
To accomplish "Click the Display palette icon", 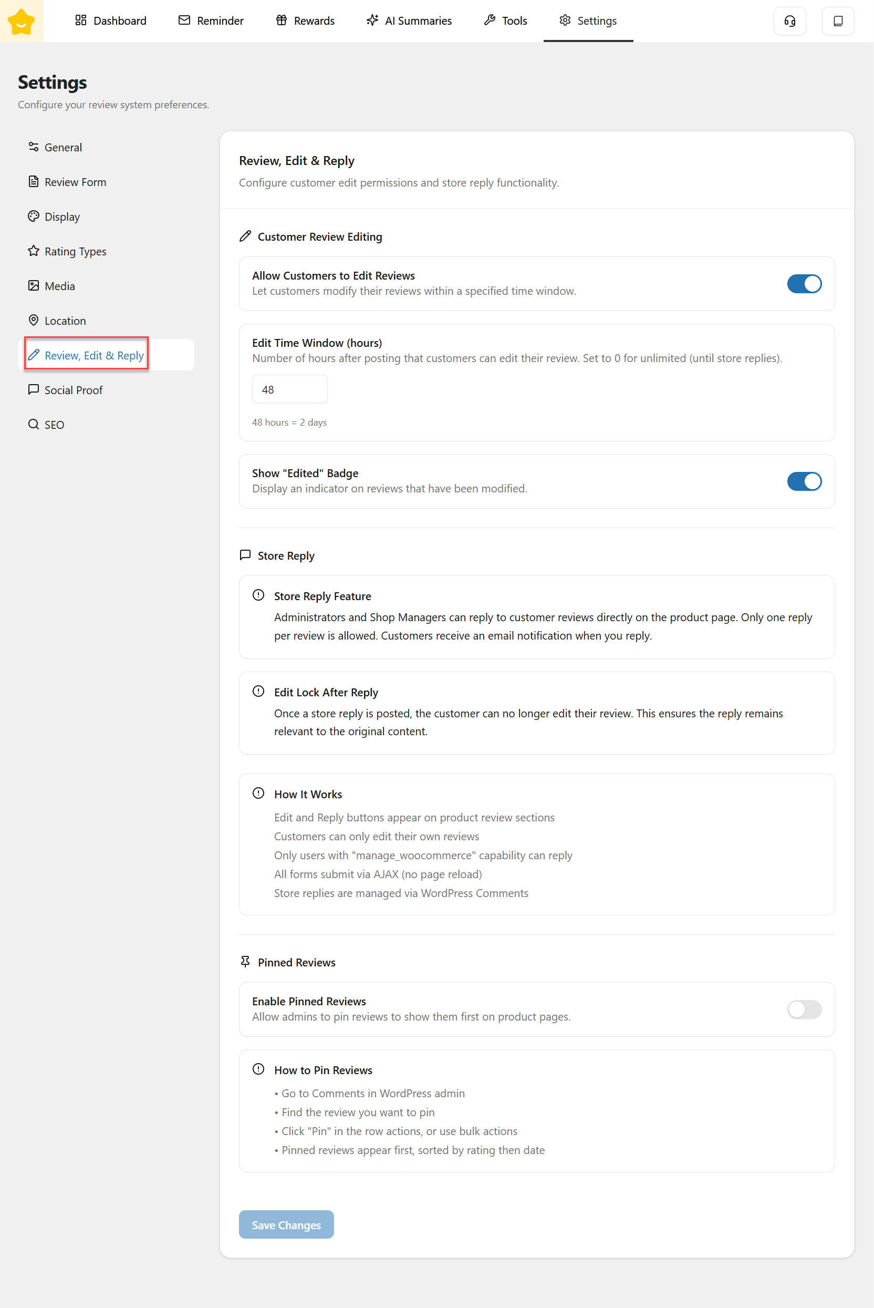I will [34, 217].
